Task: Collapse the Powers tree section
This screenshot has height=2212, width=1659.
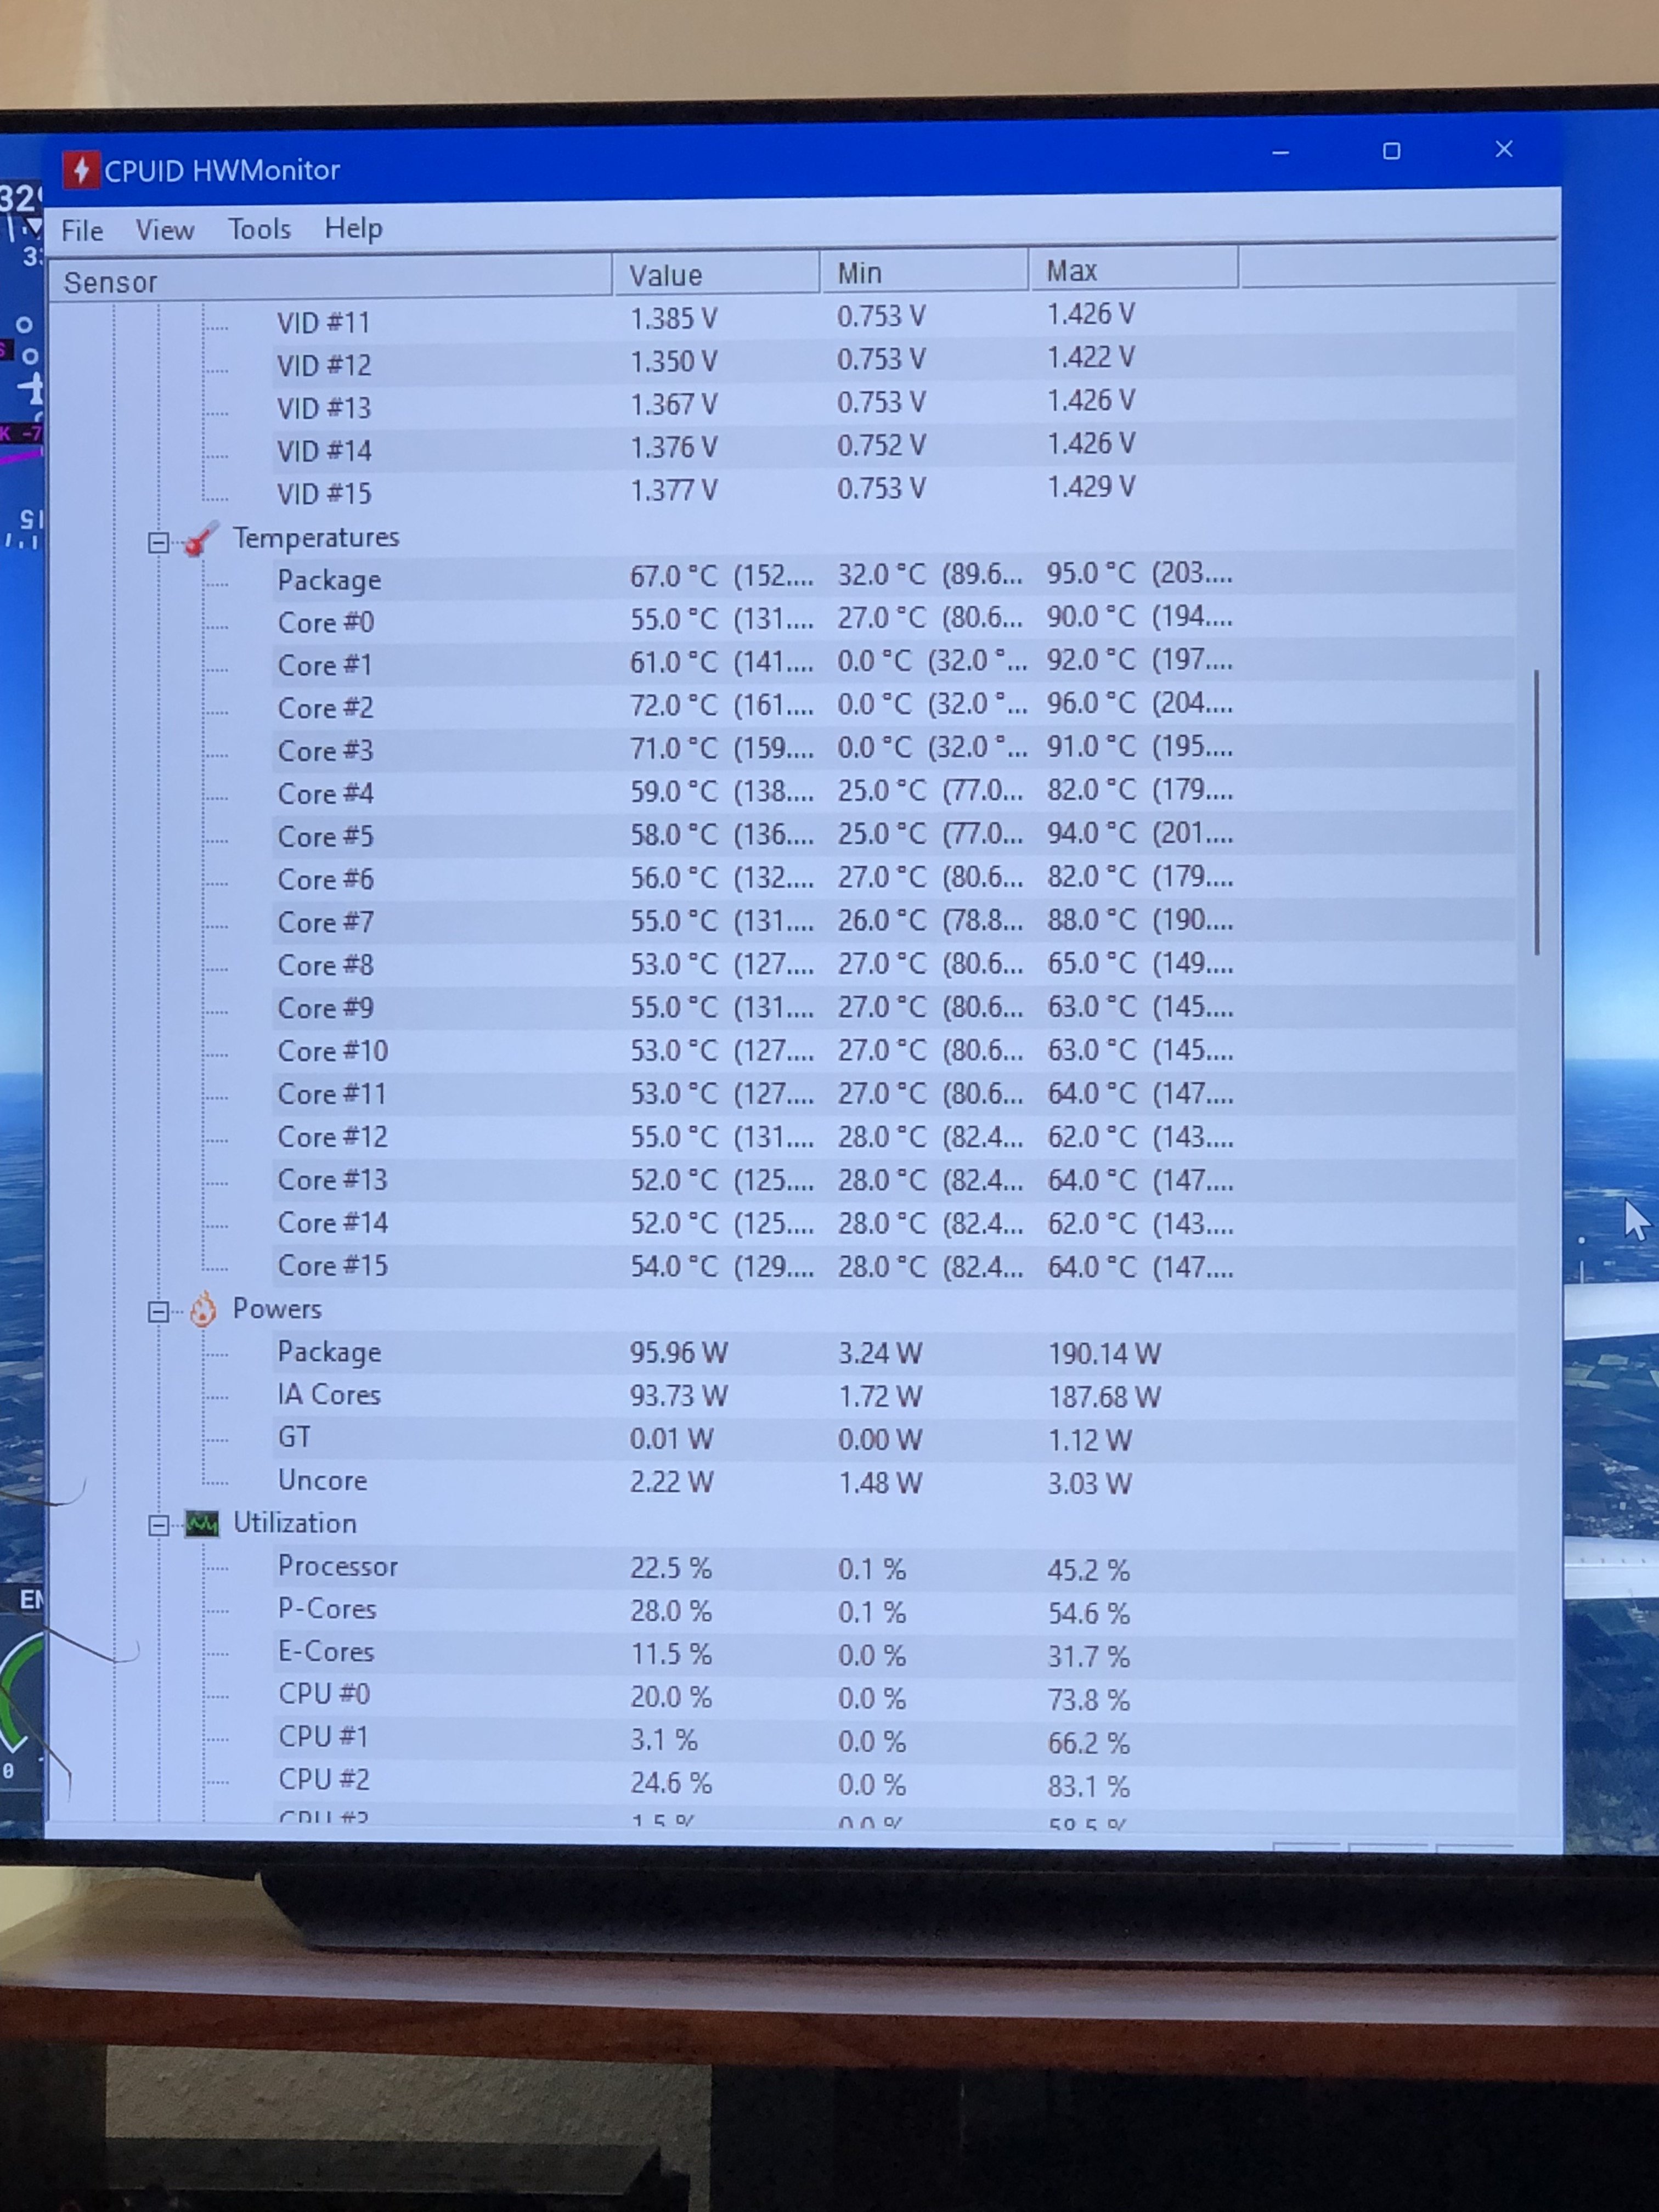Action: click(158, 1312)
